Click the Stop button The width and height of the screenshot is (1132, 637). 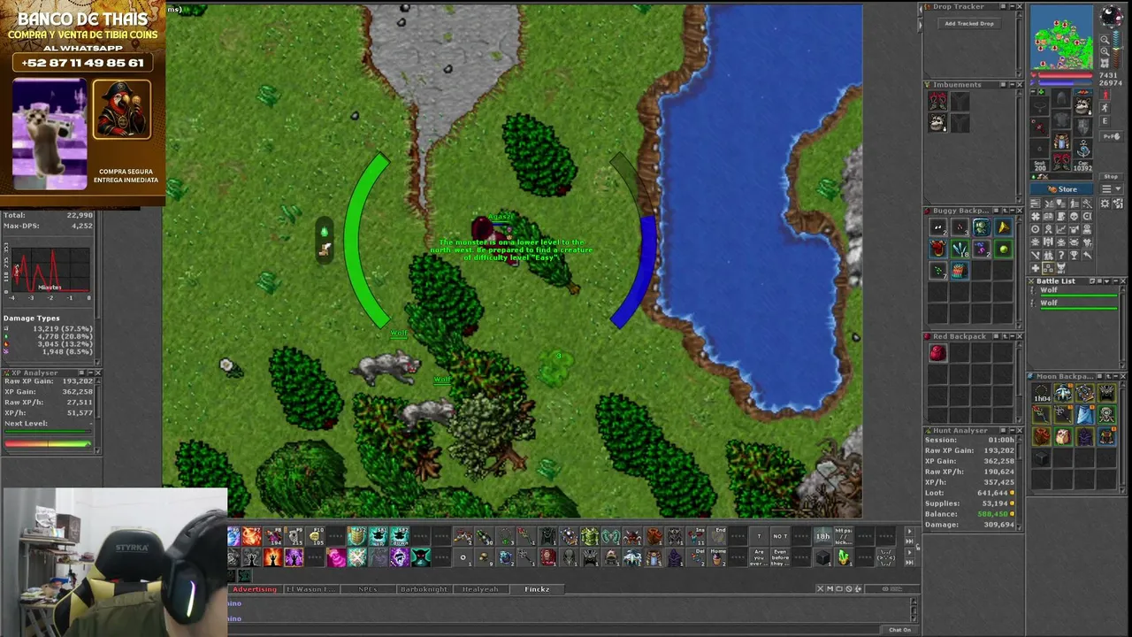[1111, 177]
